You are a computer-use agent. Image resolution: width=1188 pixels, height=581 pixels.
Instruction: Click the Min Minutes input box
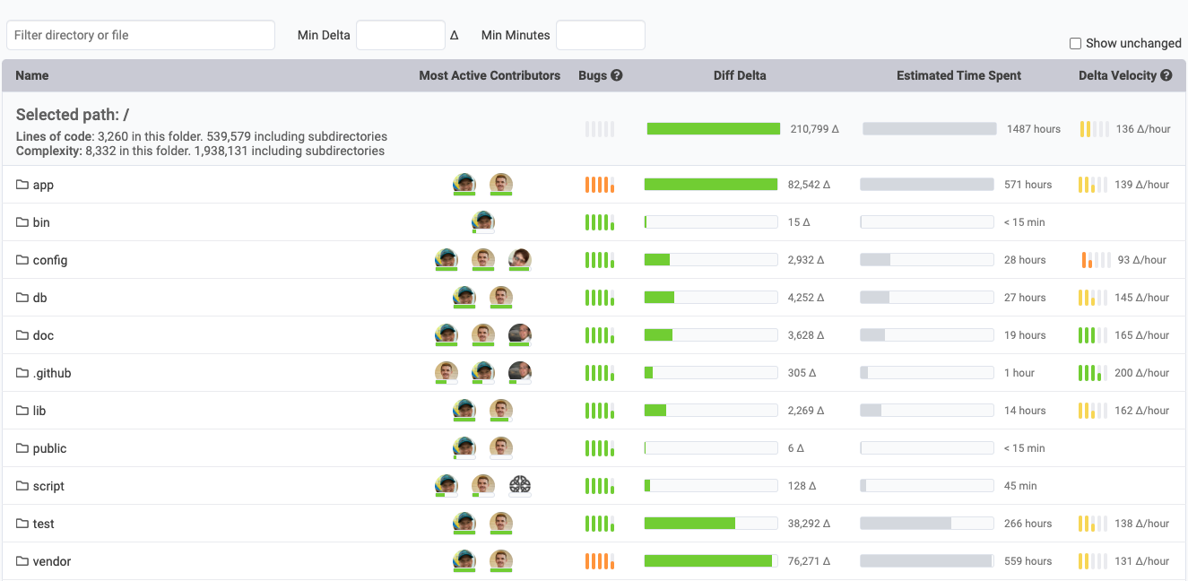[600, 35]
